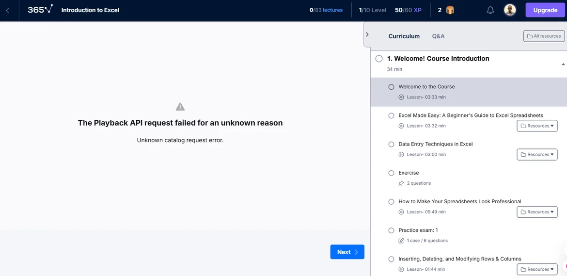Switch to the Curriculum tab
This screenshot has width=567, height=276.
click(404, 36)
